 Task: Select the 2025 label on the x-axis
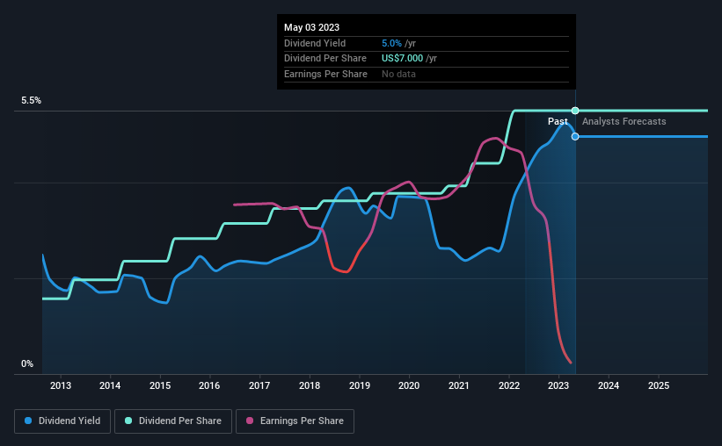(x=659, y=385)
